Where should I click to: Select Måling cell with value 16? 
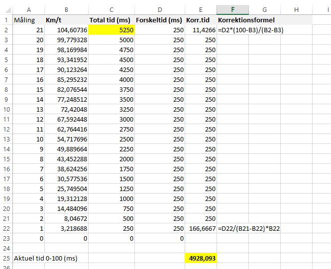[x=29, y=79]
